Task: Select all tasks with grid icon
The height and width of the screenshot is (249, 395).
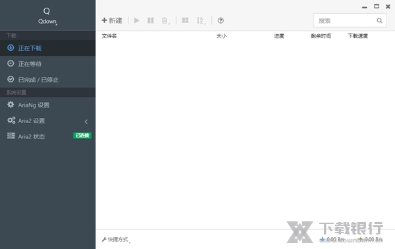Action: click(185, 20)
